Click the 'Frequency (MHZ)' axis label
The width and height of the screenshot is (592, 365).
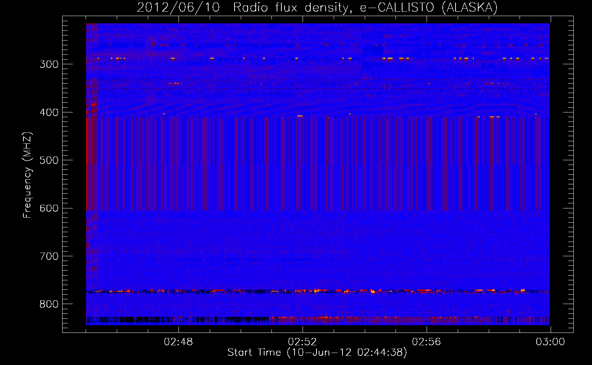coord(27,175)
